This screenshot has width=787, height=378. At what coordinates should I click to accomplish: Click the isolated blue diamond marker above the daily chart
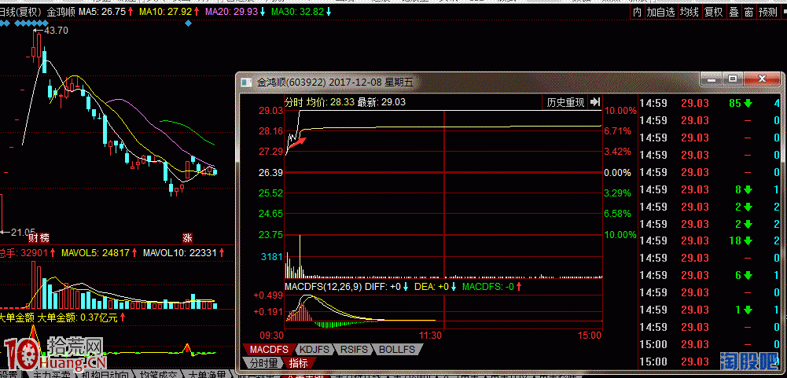coord(188,23)
